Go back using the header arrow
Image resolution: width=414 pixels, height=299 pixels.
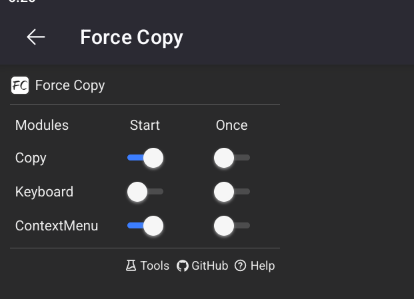click(x=36, y=37)
